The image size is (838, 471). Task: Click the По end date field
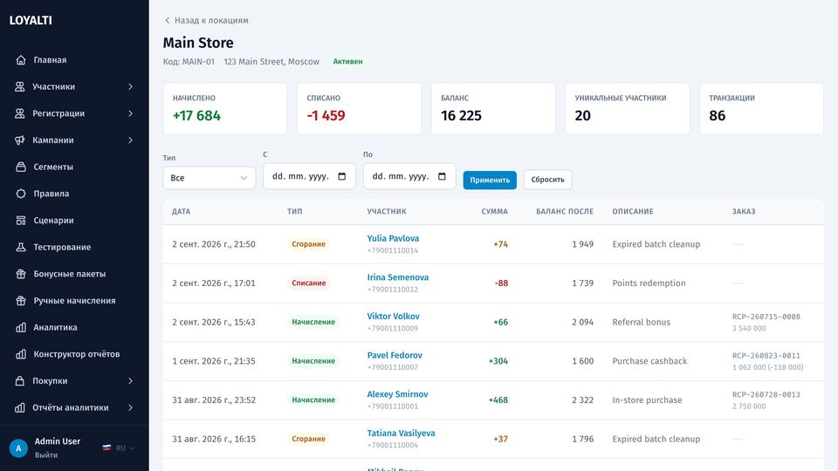tap(409, 176)
